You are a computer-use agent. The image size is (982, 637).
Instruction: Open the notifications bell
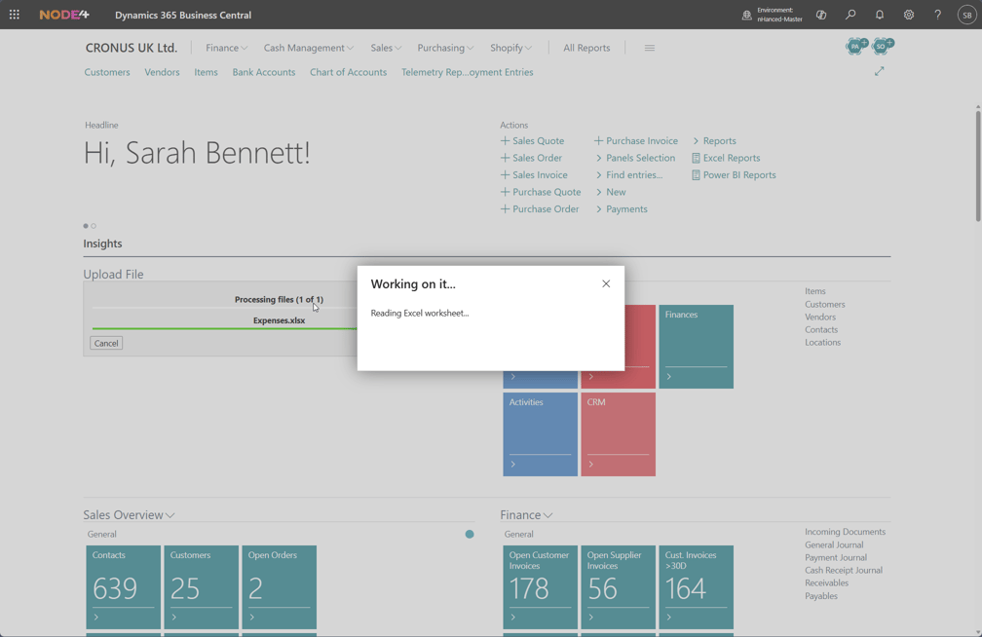tap(880, 15)
